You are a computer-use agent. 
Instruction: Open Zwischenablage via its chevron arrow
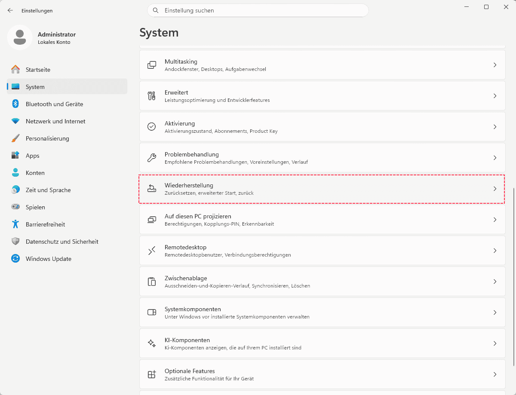[495, 282]
